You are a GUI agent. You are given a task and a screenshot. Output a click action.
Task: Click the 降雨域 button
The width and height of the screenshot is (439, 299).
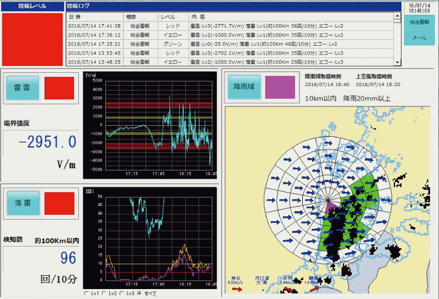pos(244,87)
